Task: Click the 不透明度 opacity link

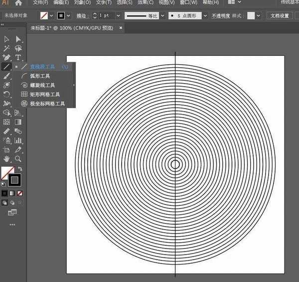Action: click(x=220, y=16)
